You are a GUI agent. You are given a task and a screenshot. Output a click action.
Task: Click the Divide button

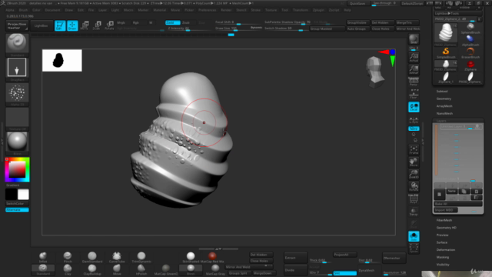tap(295, 270)
